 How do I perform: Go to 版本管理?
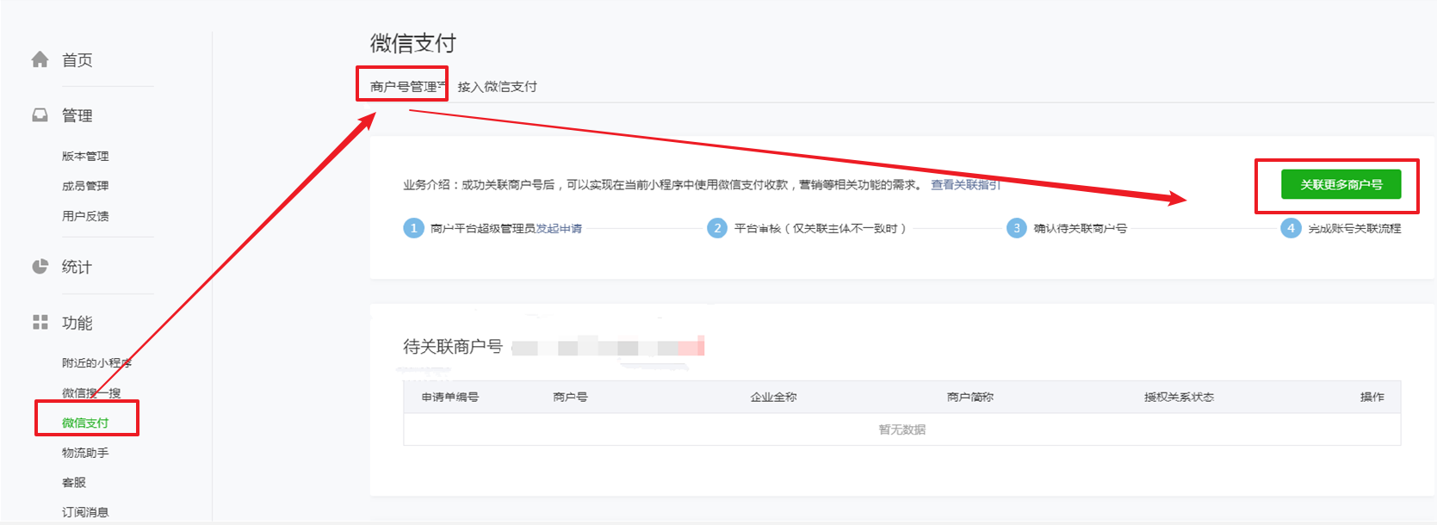pos(85,156)
